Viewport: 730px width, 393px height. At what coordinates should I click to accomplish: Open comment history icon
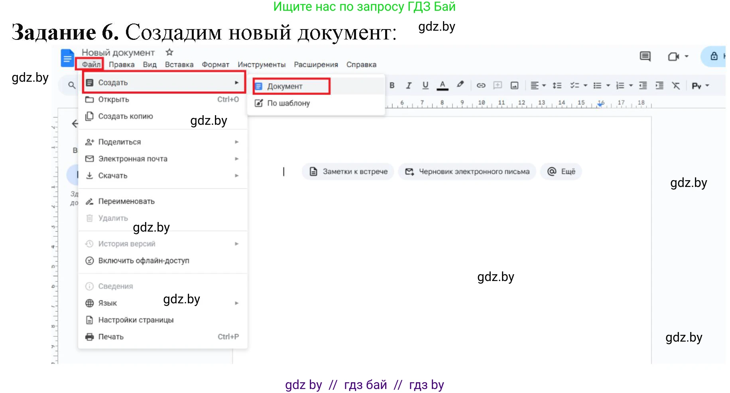tap(645, 57)
